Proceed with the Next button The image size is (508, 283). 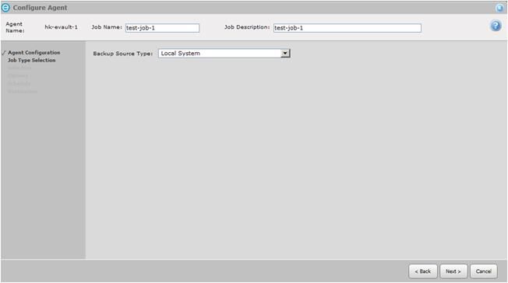pyautogui.click(x=453, y=271)
